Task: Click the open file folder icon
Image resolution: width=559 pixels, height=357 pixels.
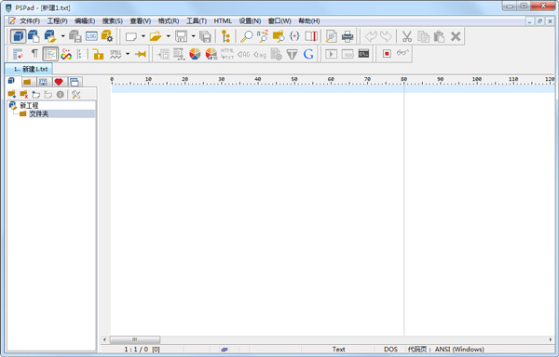Action: pos(156,36)
